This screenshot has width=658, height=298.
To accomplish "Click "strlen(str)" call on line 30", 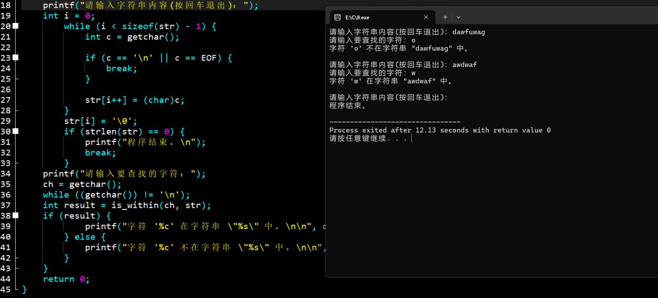I will (114, 132).
